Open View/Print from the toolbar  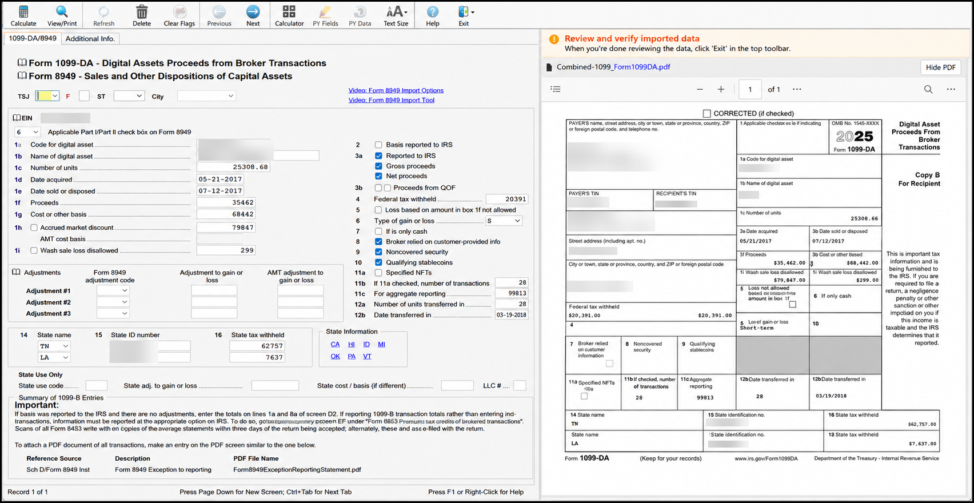coord(62,15)
